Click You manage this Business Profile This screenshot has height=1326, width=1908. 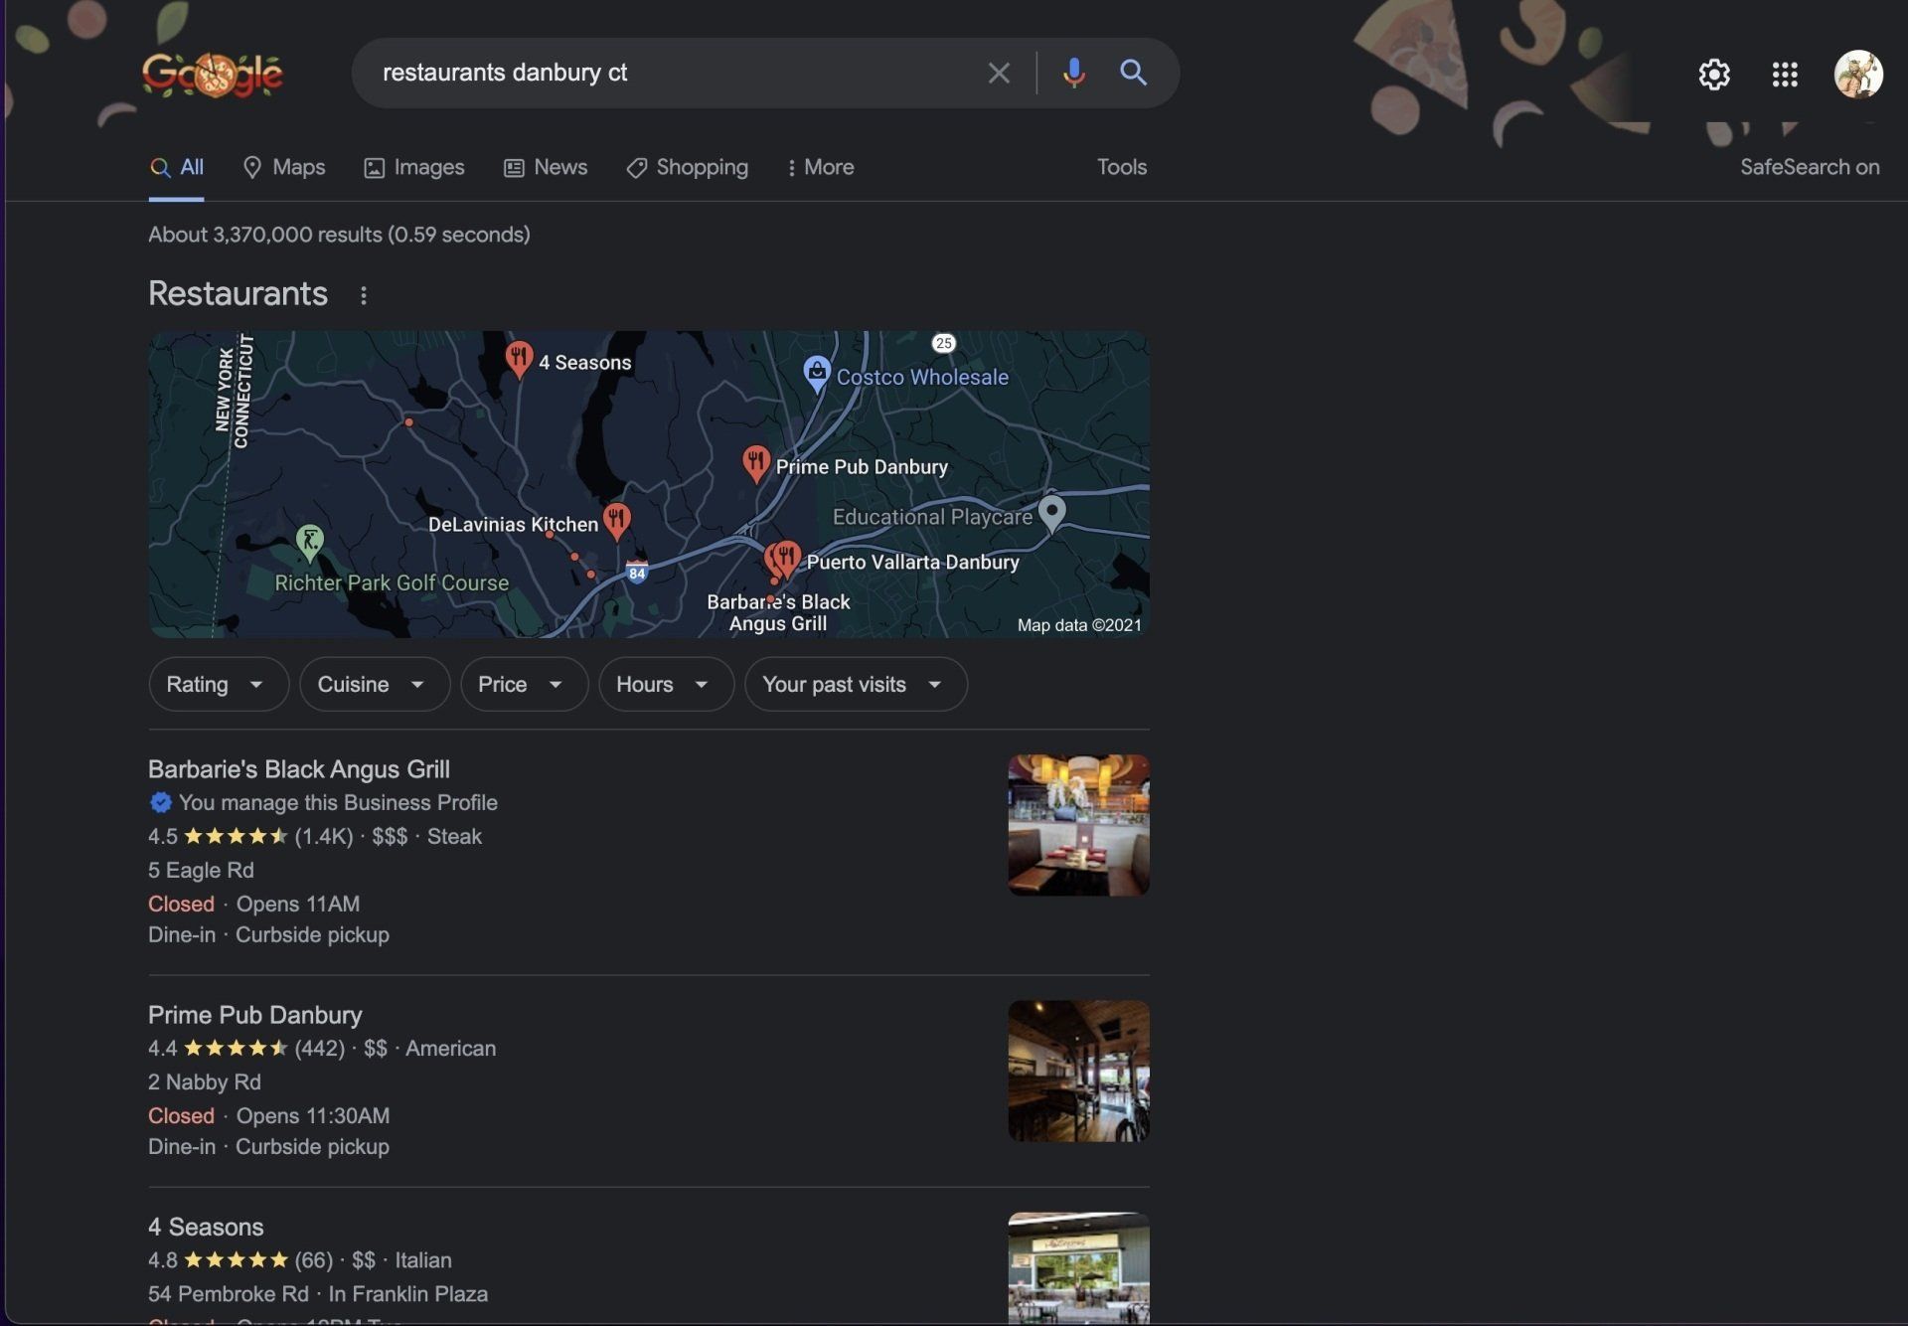338,802
